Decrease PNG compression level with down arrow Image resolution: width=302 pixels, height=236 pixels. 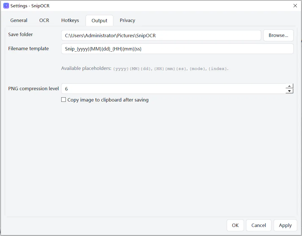289,91
